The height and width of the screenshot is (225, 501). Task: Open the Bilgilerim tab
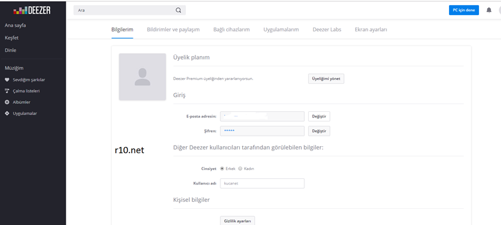pyautogui.click(x=122, y=29)
